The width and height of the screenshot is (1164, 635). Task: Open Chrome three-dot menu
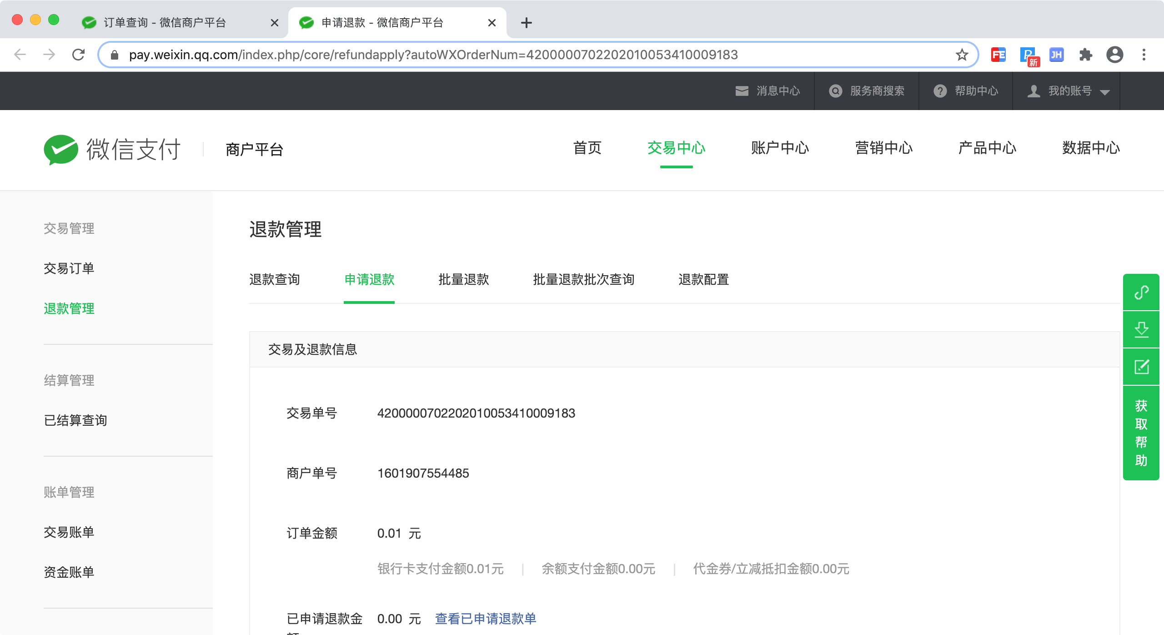[1144, 55]
